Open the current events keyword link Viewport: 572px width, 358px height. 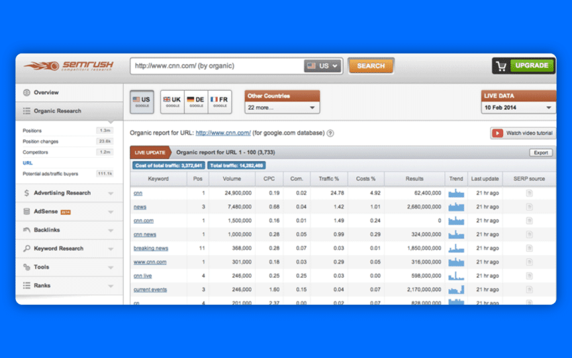point(150,290)
